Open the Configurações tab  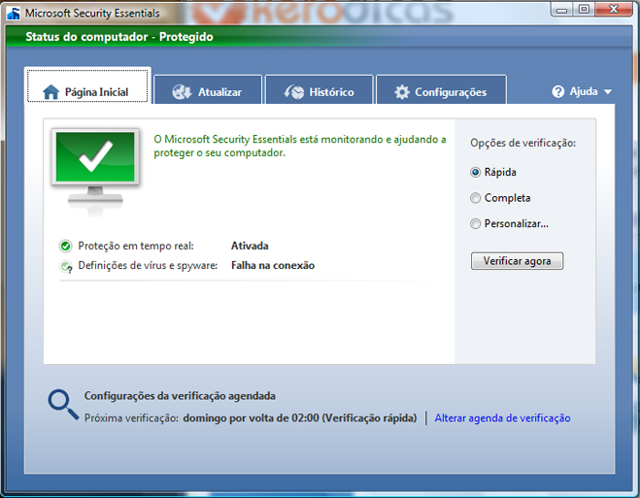point(441,89)
